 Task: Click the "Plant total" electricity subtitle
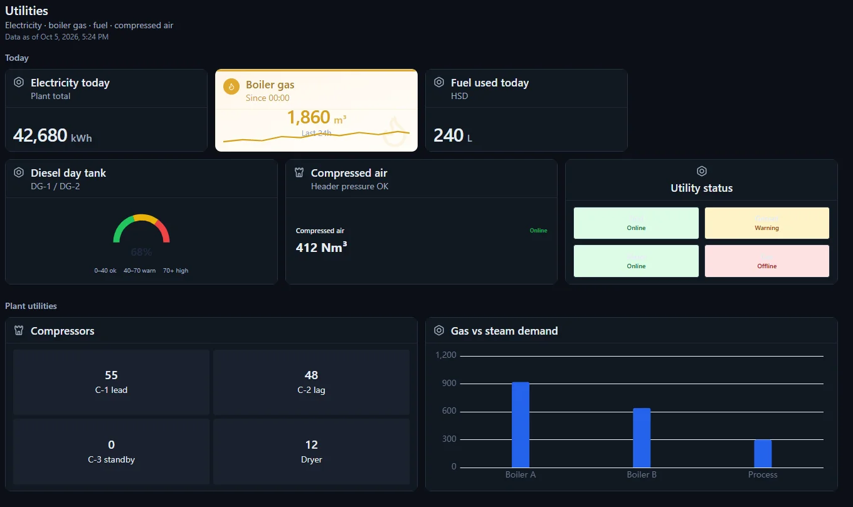[x=51, y=96]
